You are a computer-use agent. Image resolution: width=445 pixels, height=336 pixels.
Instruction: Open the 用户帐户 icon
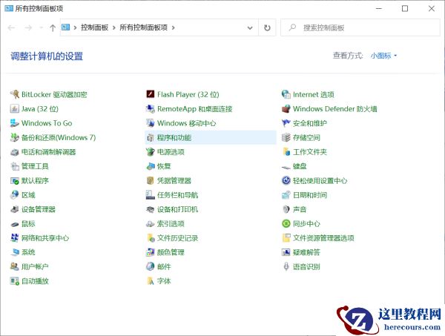(15, 266)
